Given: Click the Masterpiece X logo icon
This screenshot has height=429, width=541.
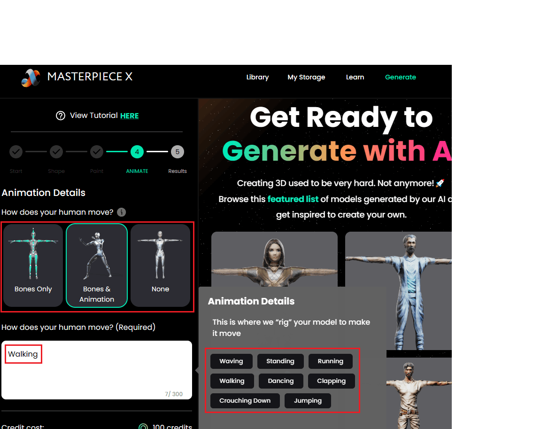Looking at the screenshot, I should [x=31, y=78].
